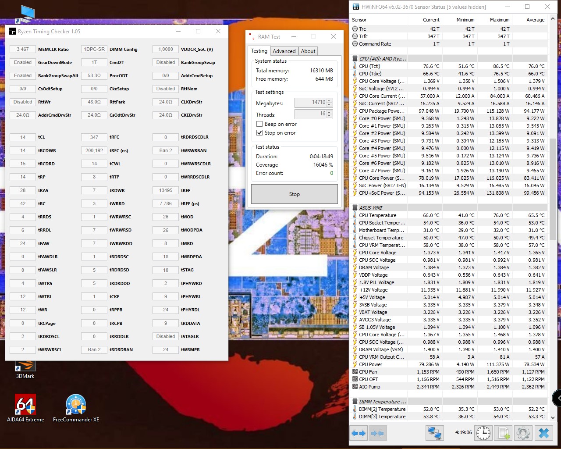Click MEMCLK Ratio value box
This screenshot has width=561, height=449.
[23, 49]
